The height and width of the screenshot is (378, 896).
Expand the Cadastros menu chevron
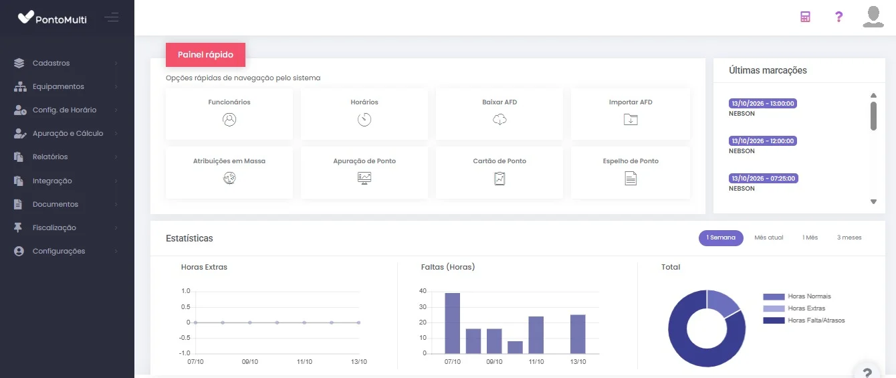[116, 63]
